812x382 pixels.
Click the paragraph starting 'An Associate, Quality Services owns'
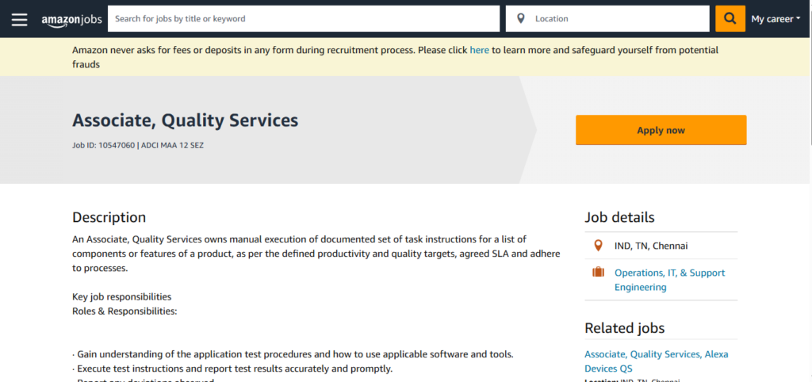click(316, 254)
